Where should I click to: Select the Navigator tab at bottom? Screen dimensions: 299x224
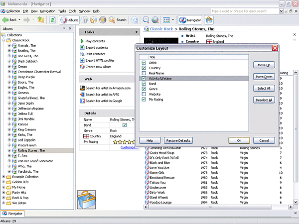(x=12, y=214)
